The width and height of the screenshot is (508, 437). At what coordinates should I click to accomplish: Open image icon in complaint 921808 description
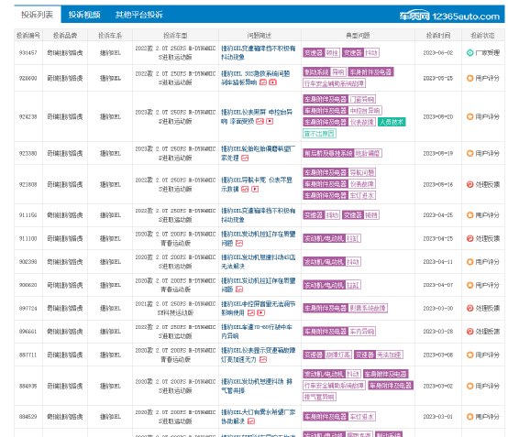(245, 189)
